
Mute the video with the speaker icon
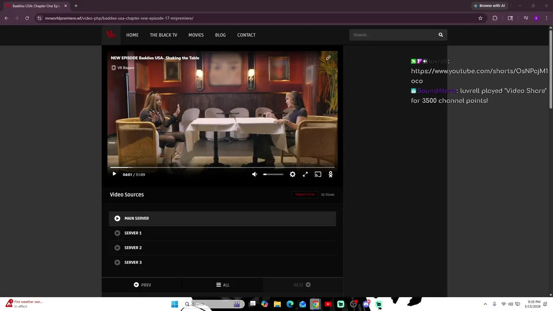pyautogui.click(x=254, y=175)
